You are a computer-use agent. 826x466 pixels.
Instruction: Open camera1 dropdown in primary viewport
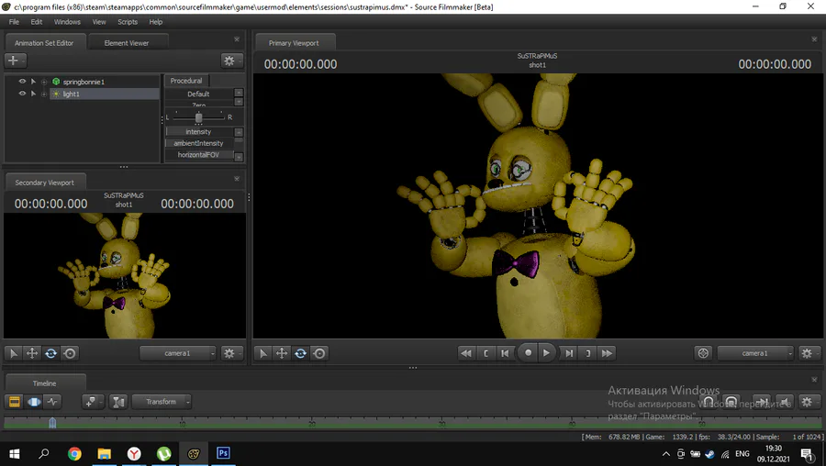point(755,353)
